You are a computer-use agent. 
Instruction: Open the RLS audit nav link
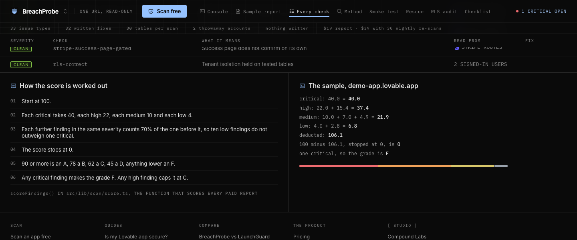pos(444,12)
